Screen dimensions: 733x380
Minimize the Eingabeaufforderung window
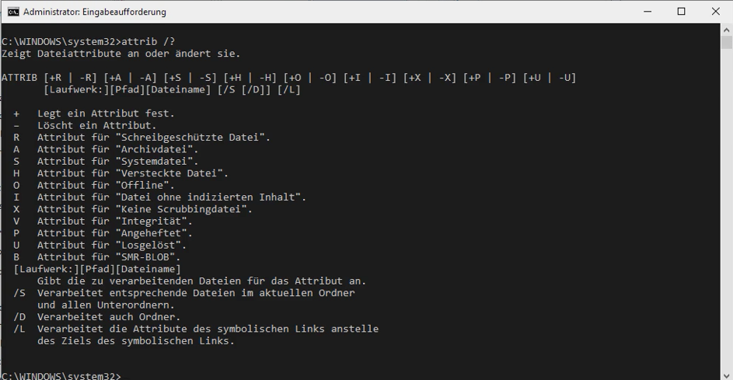click(x=647, y=12)
